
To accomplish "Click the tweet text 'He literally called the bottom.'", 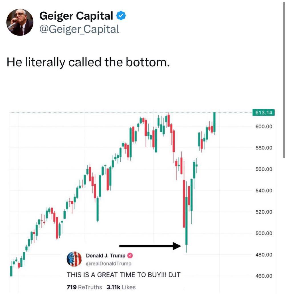I will pyautogui.click(x=88, y=62).
